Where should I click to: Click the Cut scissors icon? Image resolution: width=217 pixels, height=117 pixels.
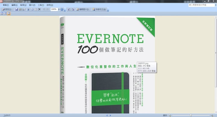click(28, 9)
